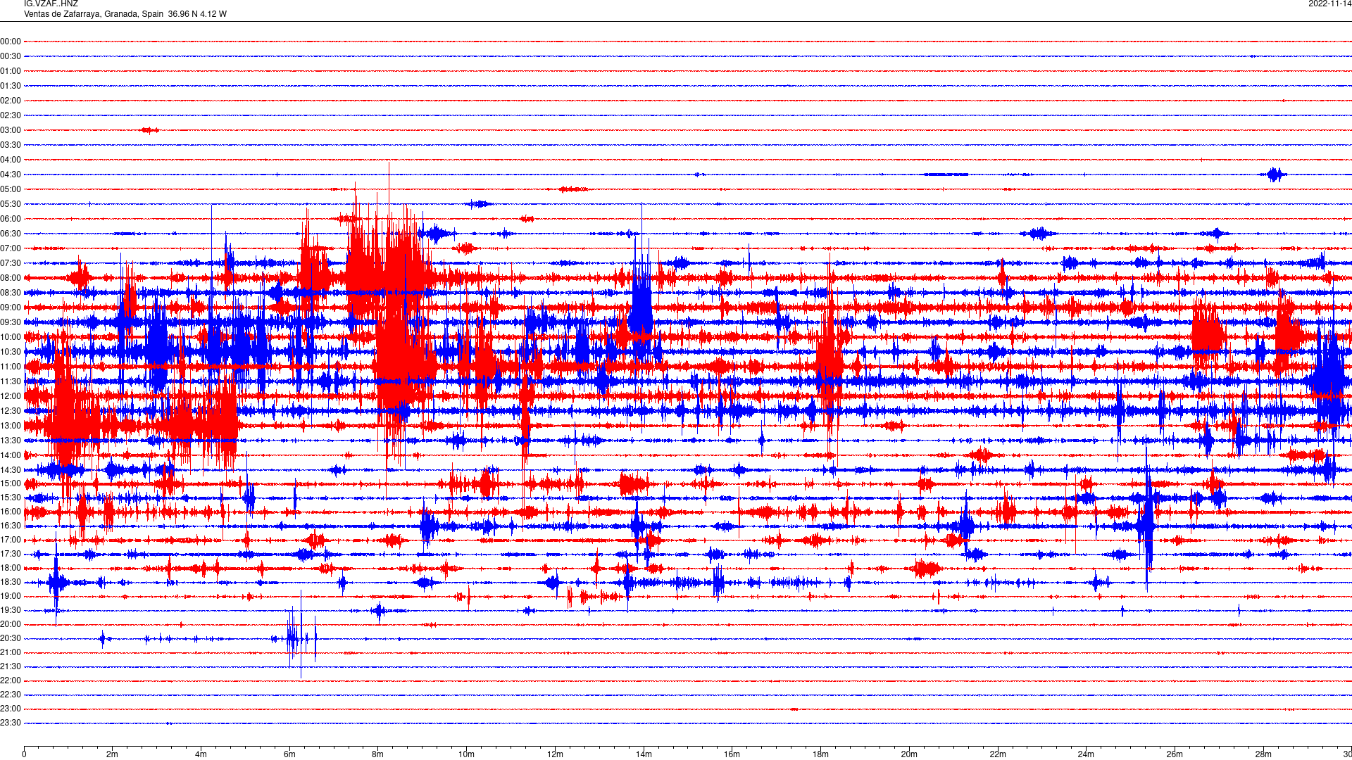Viewport: 1352px width, 760px height.
Task: Select the 02:30 time row label
Action: (11, 115)
